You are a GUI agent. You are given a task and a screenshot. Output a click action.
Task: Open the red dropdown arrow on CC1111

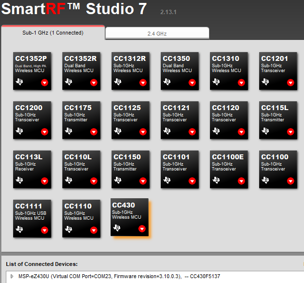point(45,230)
